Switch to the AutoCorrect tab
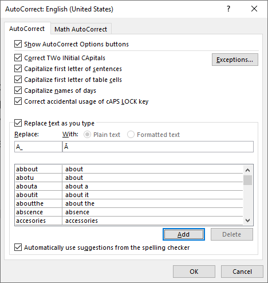Screen dimensions: 268x283 [27, 29]
